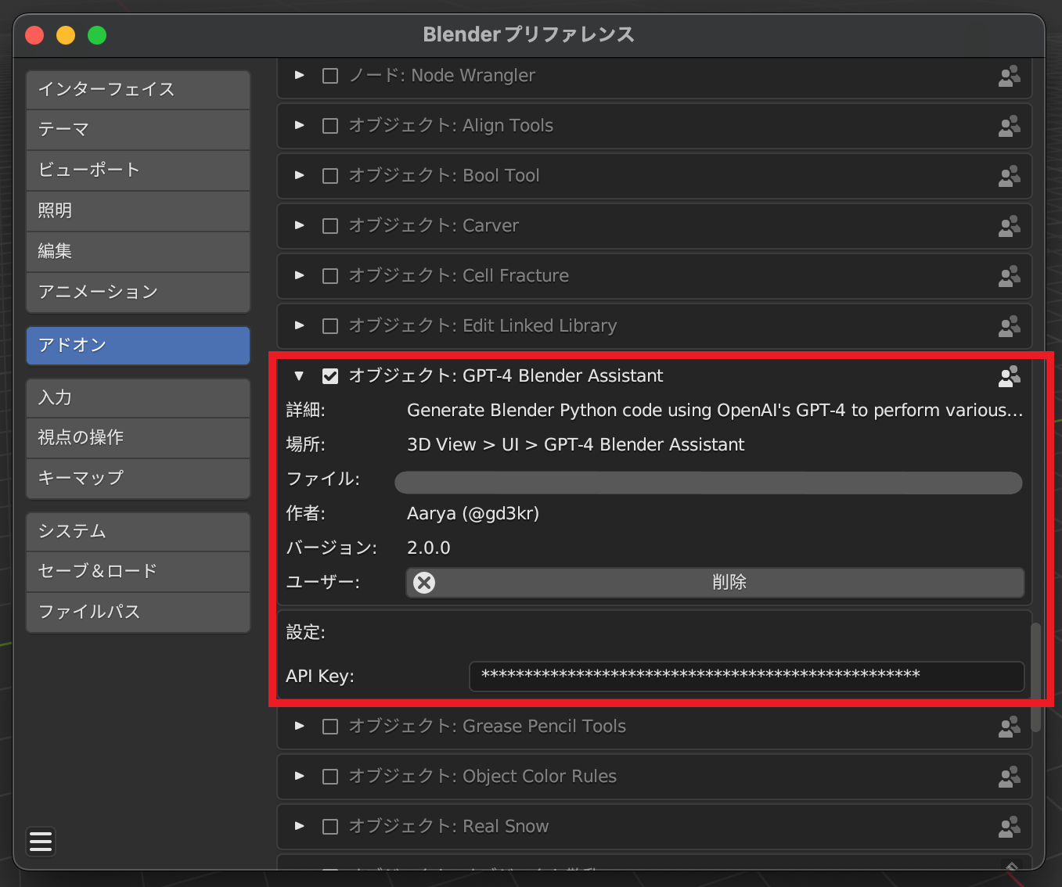Click the API Key input field

747,677
